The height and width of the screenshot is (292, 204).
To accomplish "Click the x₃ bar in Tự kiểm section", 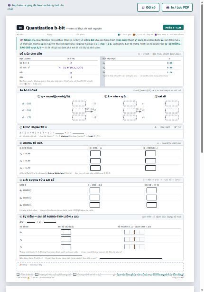I will point(135,247).
